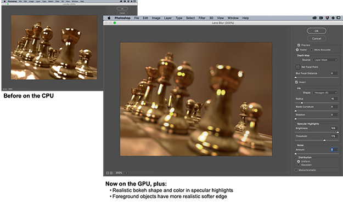The width and height of the screenshot is (343, 202).
Task: Click the zoom out minus icon beside 200%
Action: click(x=108, y=173)
